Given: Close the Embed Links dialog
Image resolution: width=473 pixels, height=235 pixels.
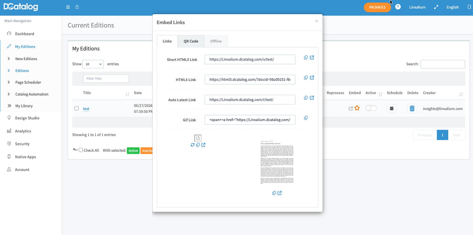Looking at the screenshot, I should pos(317,21).
